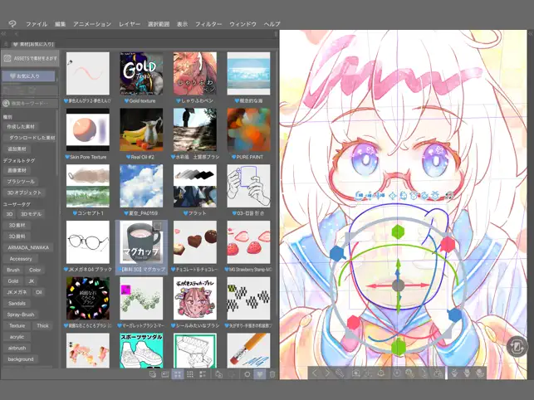Filter by 3Dオブジェクト default tag
This screenshot has width=534, height=400.
pos(24,193)
